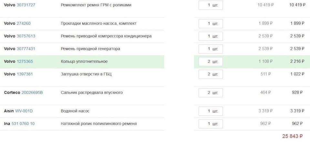Open Corteco 20026695B part link
310x142 pixels.
tap(32, 93)
